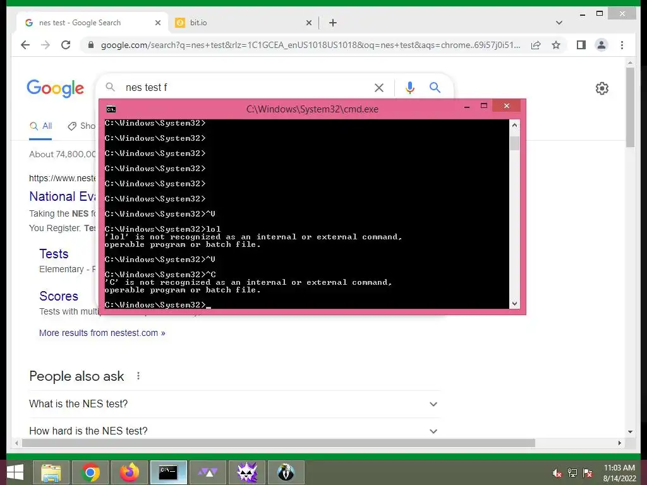Open Google quick settings gear
The image size is (647, 485).
click(x=602, y=88)
